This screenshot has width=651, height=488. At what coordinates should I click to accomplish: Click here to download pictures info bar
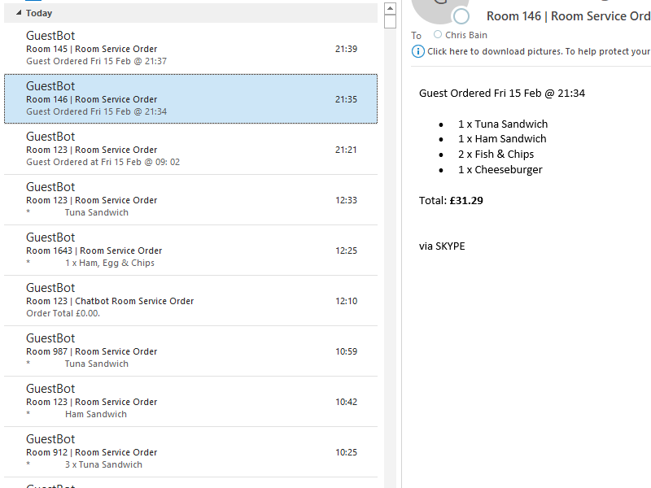pyautogui.click(x=531, y=51)
